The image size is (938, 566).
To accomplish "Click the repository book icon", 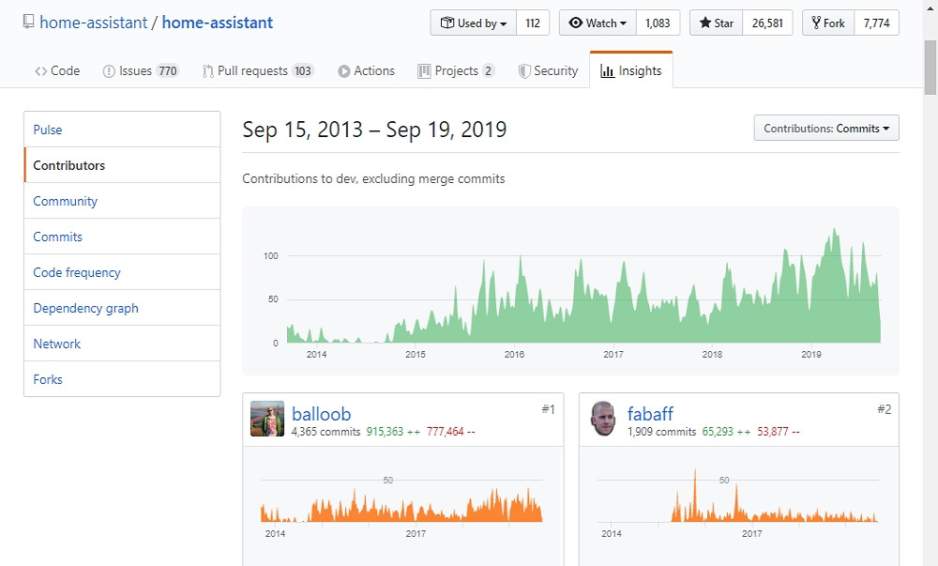I will pos(28,23).
